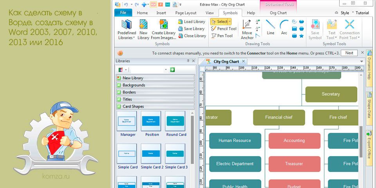Viewport: 376px width, 188px height.
Task: Select the Pencil Tool
Action: tap(224, 29)
